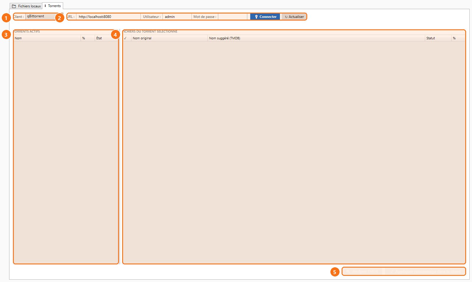Click the checkmark column header in files list
This screenshot has height=282, width=472.
(x=127, y=38)
